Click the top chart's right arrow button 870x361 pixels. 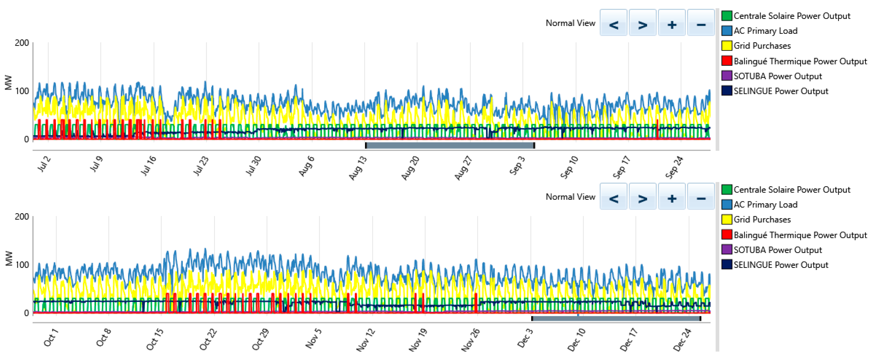coord(642,23)
